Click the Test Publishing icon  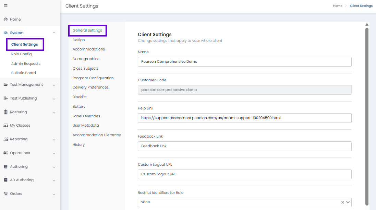click(x=5, y=98)
